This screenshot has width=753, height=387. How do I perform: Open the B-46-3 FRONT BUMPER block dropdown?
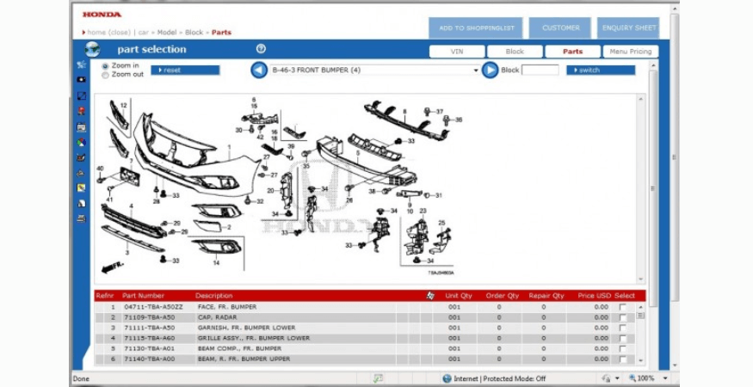click(476, 71)
